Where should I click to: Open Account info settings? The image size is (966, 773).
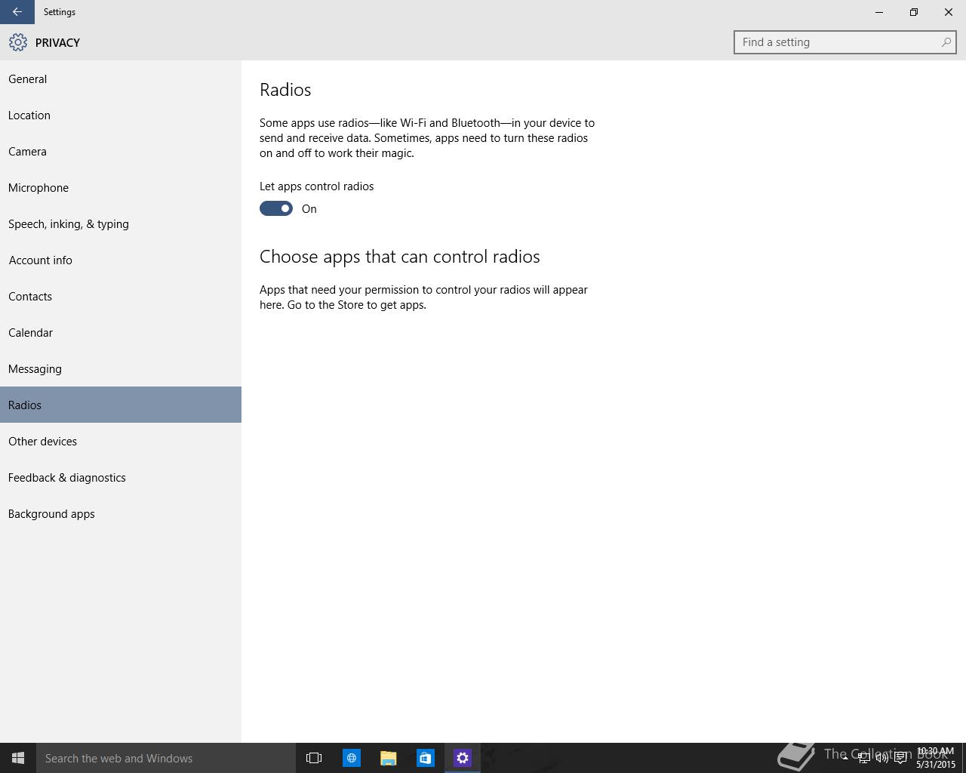pyautogui.click(x=121, y=260)
